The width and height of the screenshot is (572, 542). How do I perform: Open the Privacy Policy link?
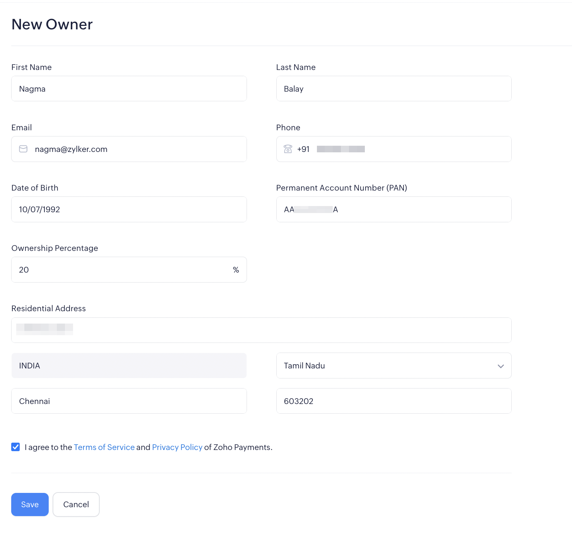pos(177,447)
